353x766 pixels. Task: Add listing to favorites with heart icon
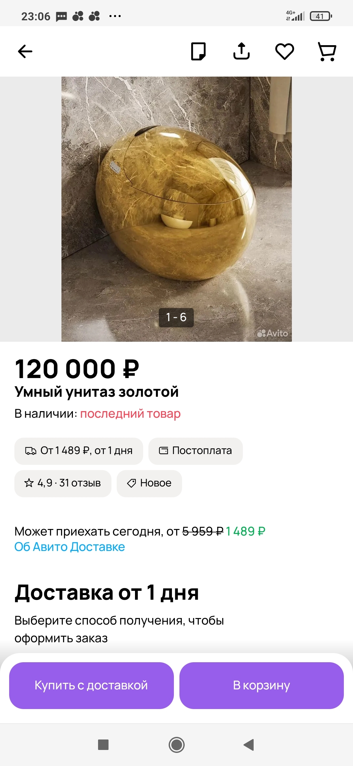[x=285, y=51]
